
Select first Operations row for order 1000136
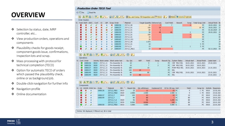click(76, 62)
